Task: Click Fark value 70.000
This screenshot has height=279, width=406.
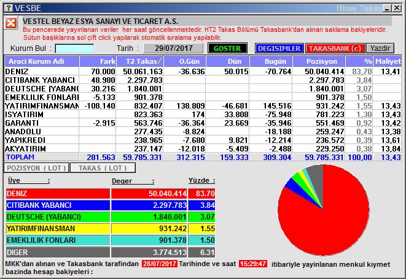Action: click(x=103, y=71)
